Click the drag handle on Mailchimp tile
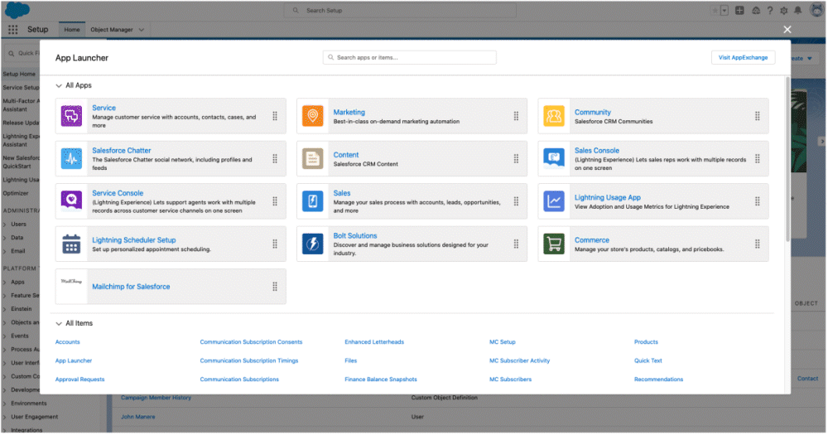 tap(275, 287)
